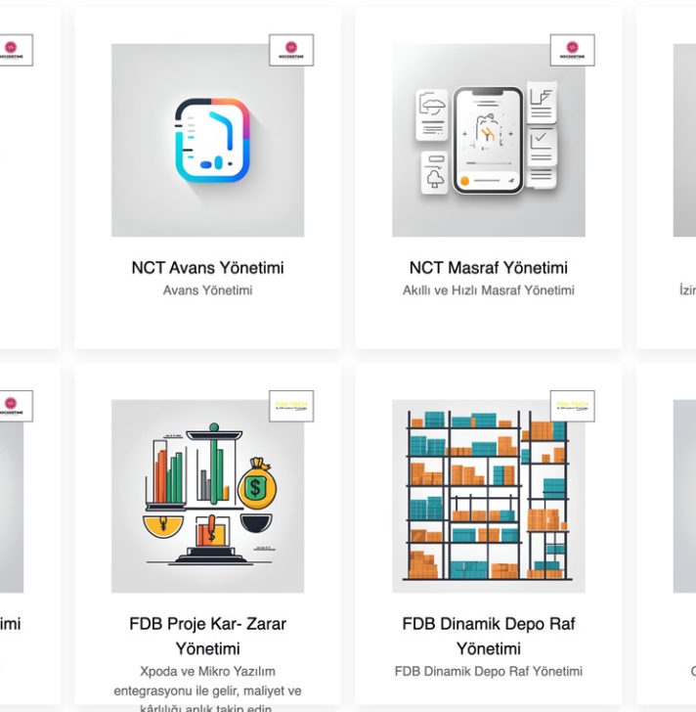Click the cut-off pink badge on lower-left card
Screen dimensions: 696x712
click(x=16, y=406)
